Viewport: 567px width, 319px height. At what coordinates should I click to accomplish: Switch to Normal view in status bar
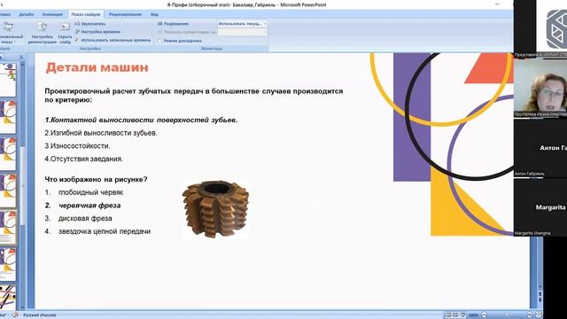(448, 315)
